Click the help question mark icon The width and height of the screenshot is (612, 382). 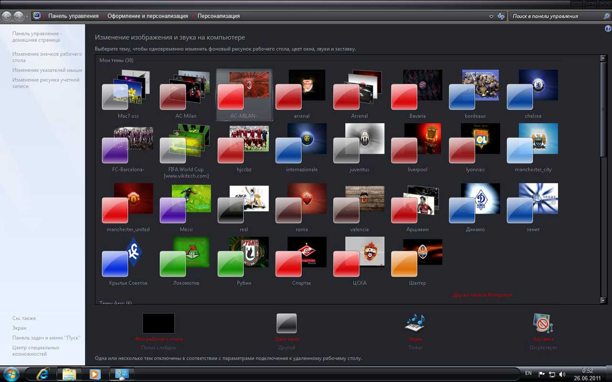coord(608,29)
